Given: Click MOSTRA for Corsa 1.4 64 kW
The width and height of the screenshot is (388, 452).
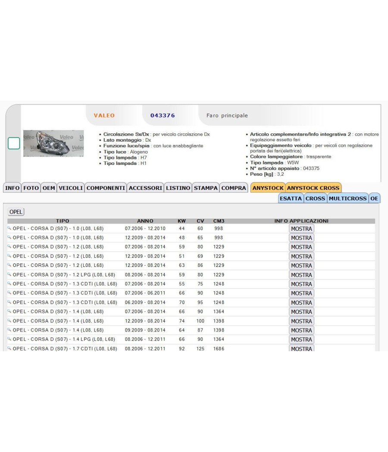Looking at the screenshot, I should (301, 330).
